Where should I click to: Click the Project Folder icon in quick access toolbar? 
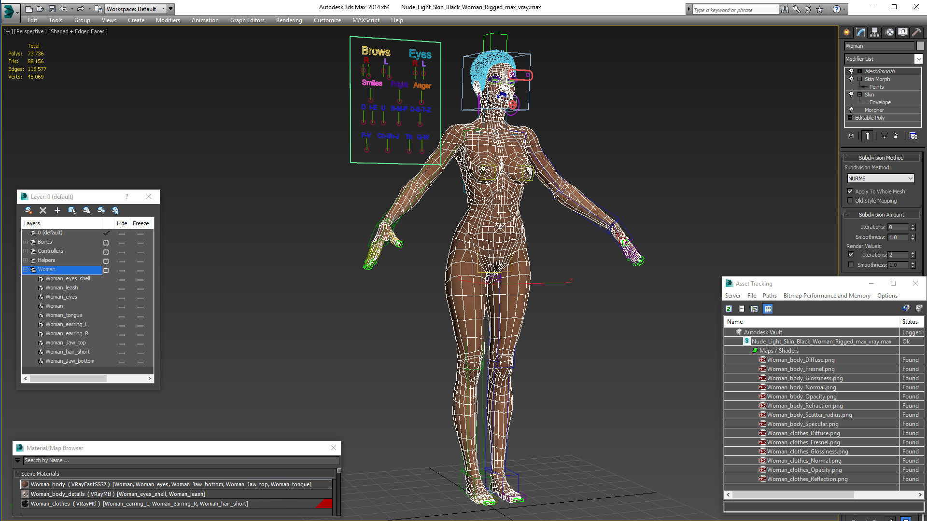tap(98, 9)
